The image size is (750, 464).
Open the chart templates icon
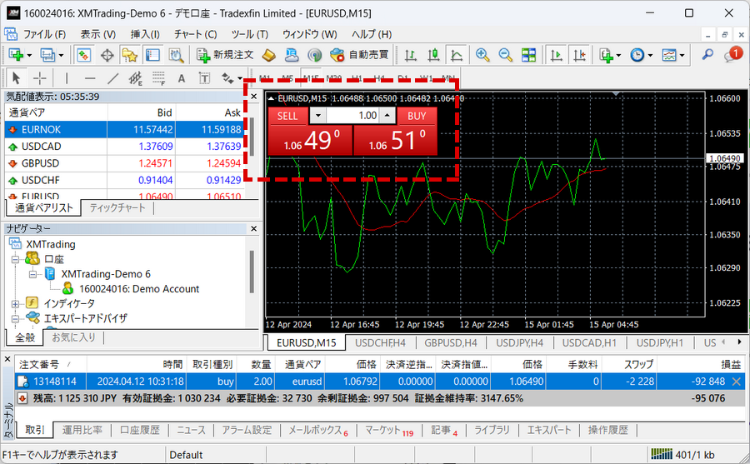[x=669, y=55]
